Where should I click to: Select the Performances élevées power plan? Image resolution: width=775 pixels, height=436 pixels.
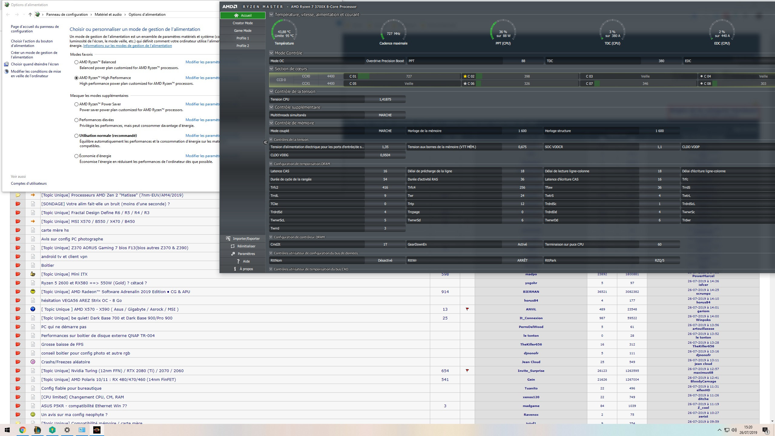tap(76, 120)
